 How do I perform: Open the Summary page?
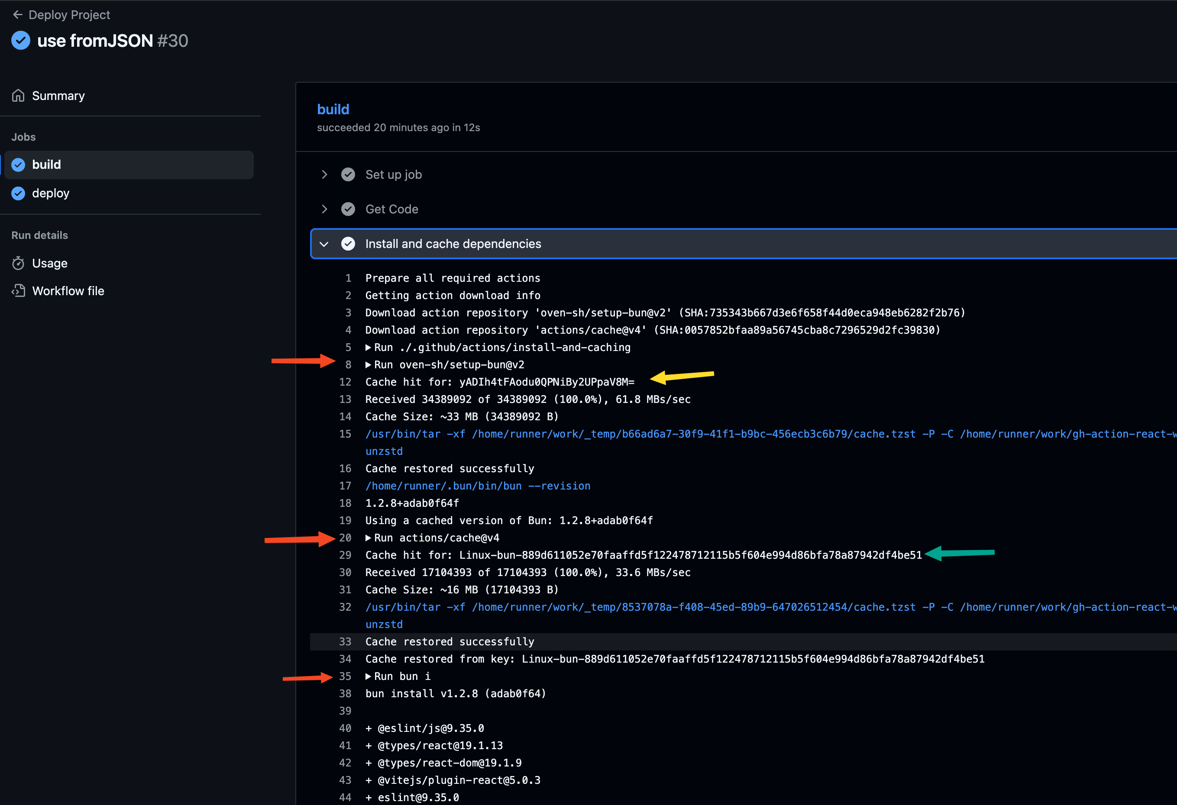coord(58,96)
